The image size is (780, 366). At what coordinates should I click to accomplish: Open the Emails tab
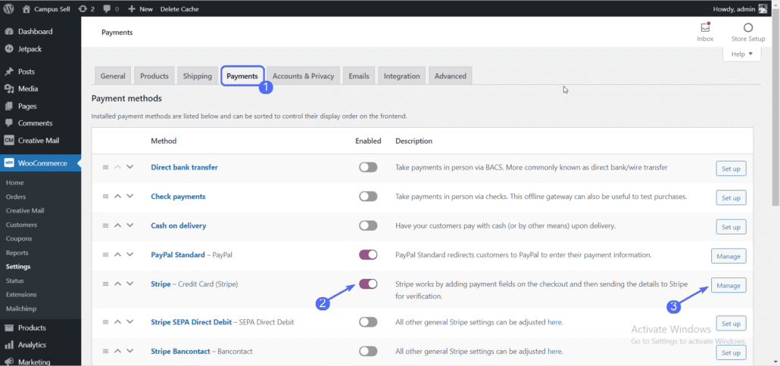tap(359, 76)
